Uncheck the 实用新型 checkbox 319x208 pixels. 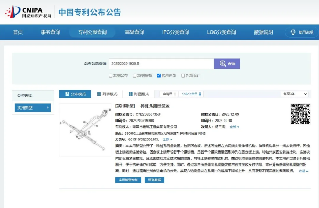[x=158, y=75]
